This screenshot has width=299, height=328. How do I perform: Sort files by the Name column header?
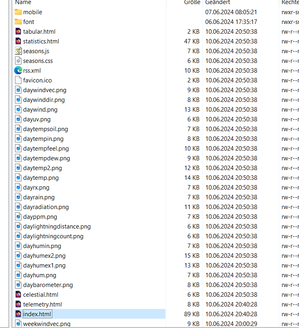pyautogui.click(x=23, y=2)
